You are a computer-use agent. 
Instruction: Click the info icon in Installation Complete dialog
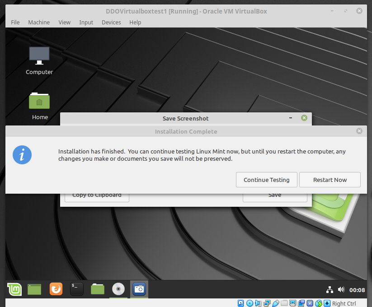22,155
